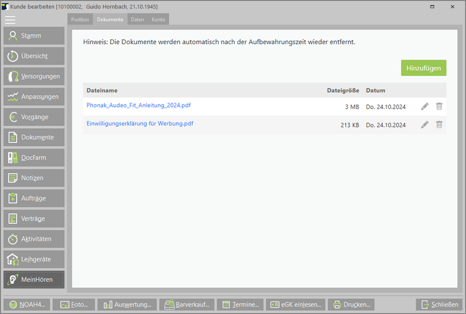Screen dimensions: 466x314
Task: Open DocFarm from the sidebar
Action: (x=34, y=157)
